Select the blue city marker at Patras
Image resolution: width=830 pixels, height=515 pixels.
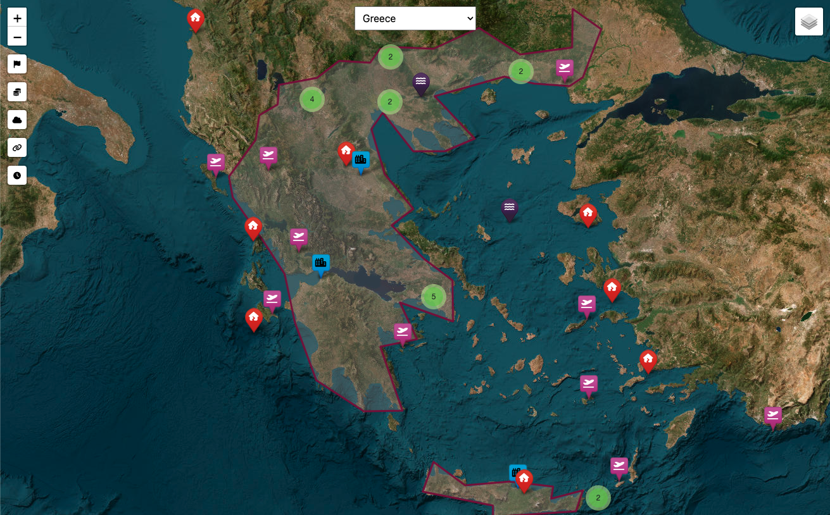[321, 264]
